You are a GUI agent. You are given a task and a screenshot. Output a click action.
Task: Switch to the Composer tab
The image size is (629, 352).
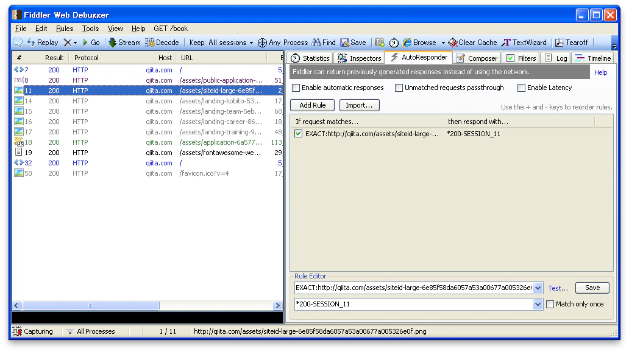tap(477, 58)
